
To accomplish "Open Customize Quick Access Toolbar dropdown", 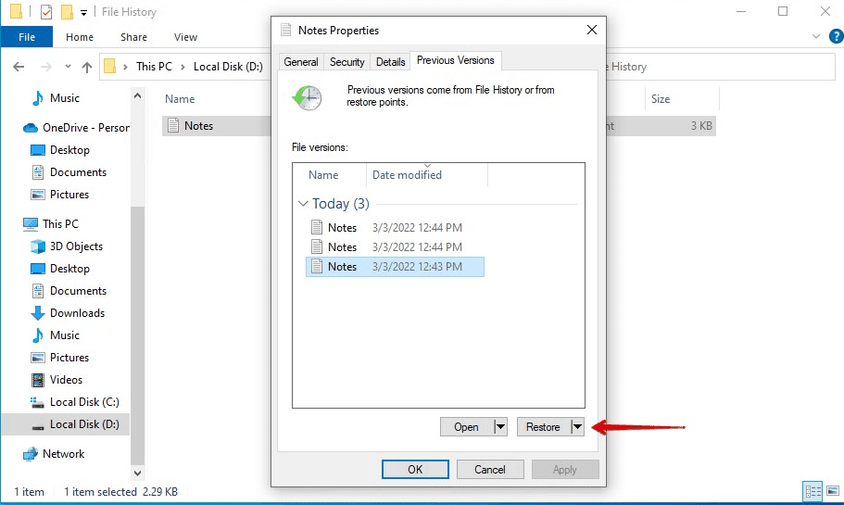I will 83,12.
